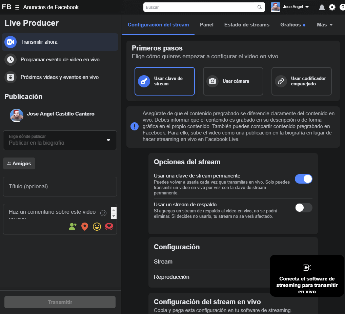Click the red fundraiser heart icon

[109, 227]
